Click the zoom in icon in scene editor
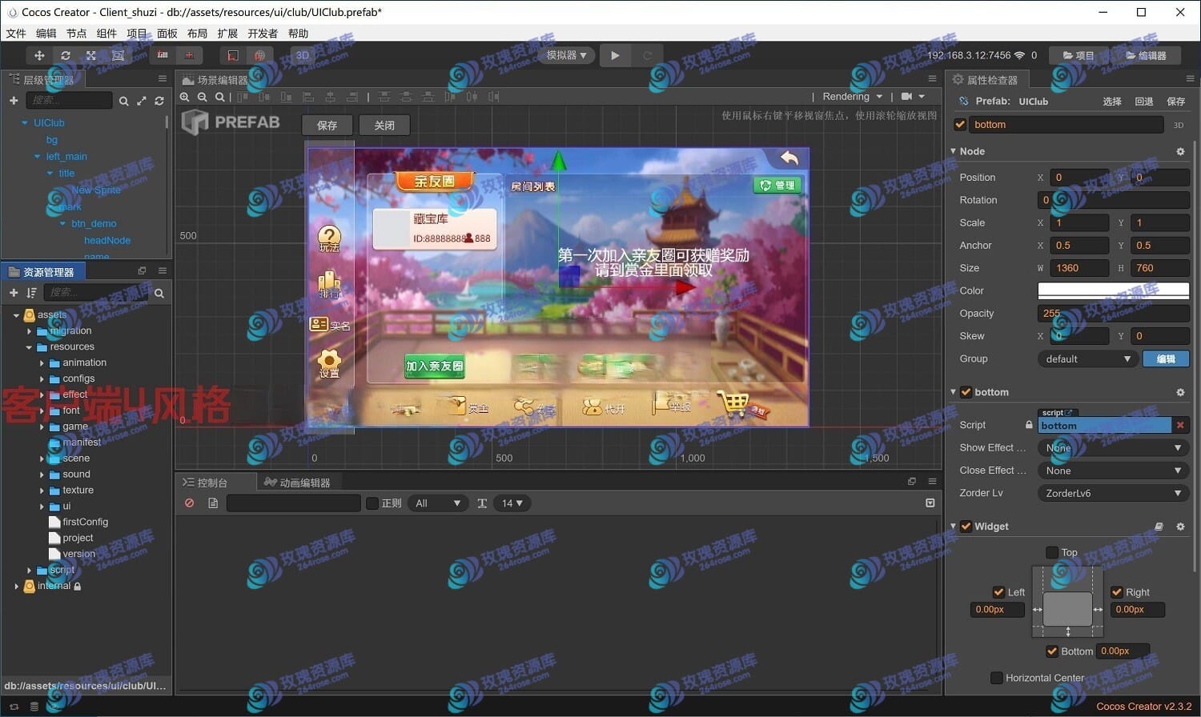The width and height of the screenshot is (1201, 717). coord(185,97)
